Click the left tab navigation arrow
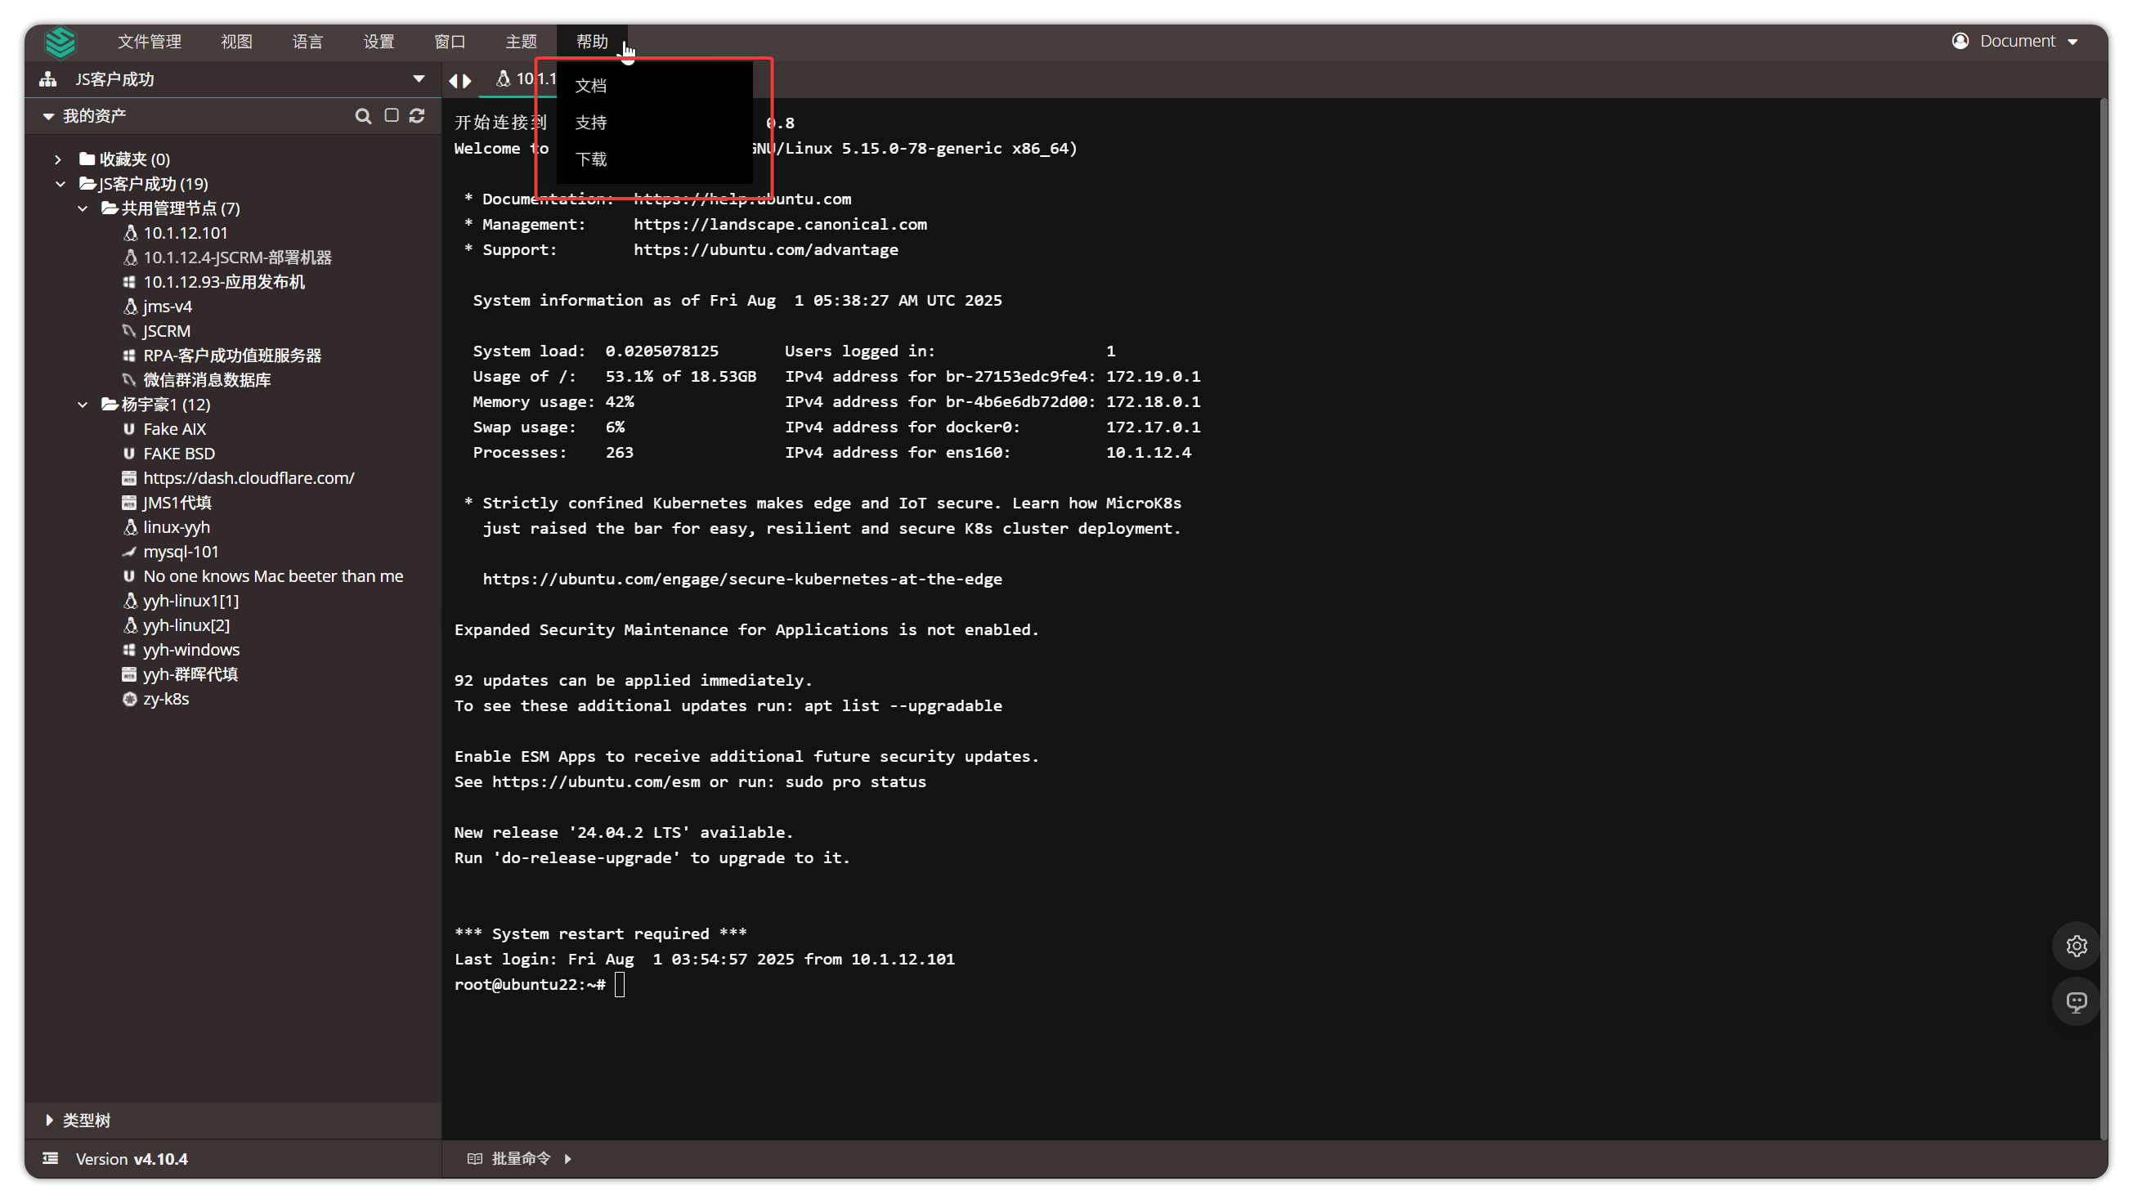This screenshot has width=2133, height=1195. pyautogui.click(x=453, y=80)
